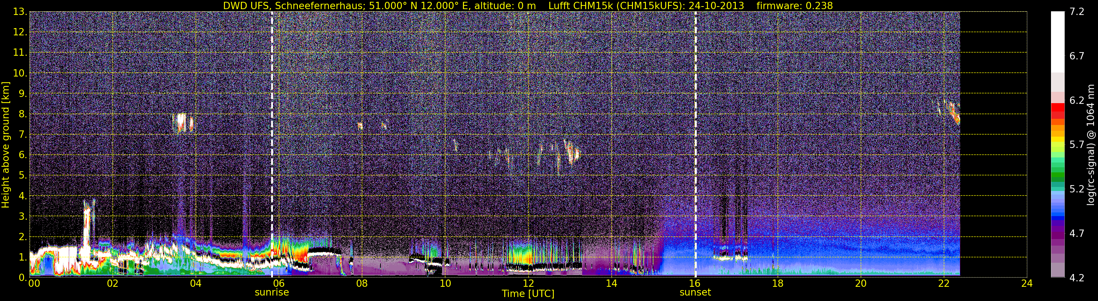This screenshot has width=1098, height=301.
Task: Click the 'log(rc-signal) @ 1064 nm' colorbar label
Action: tap(1090, 145)
